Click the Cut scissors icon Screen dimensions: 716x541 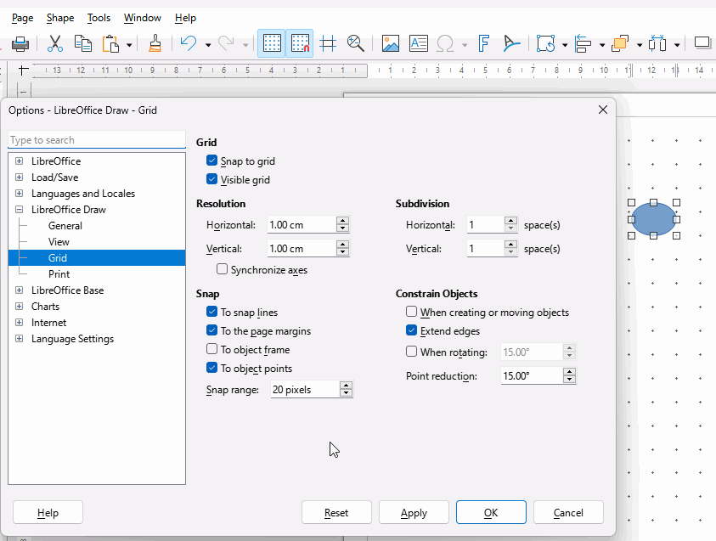tap(55, 44)
